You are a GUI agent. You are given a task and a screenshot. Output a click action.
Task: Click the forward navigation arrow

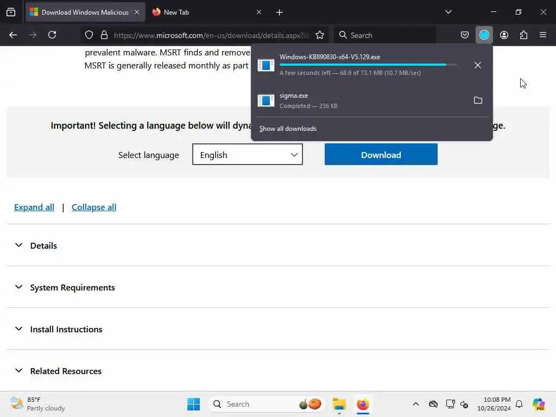coord(33,35)
